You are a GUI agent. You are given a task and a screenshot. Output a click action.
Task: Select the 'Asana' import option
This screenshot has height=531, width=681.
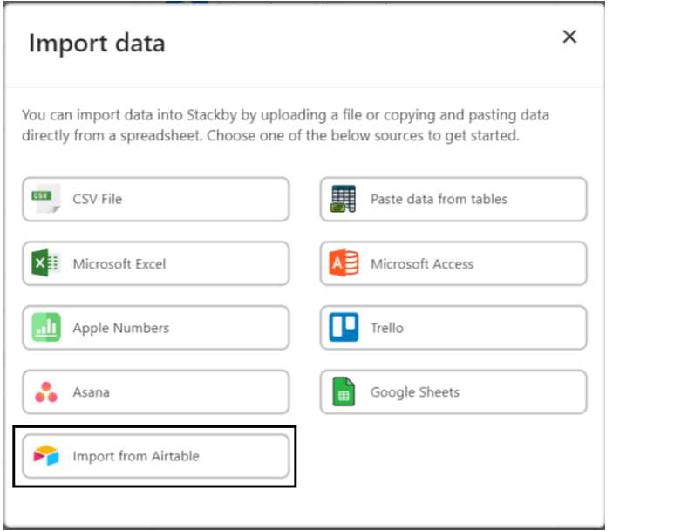coord(92,392)
